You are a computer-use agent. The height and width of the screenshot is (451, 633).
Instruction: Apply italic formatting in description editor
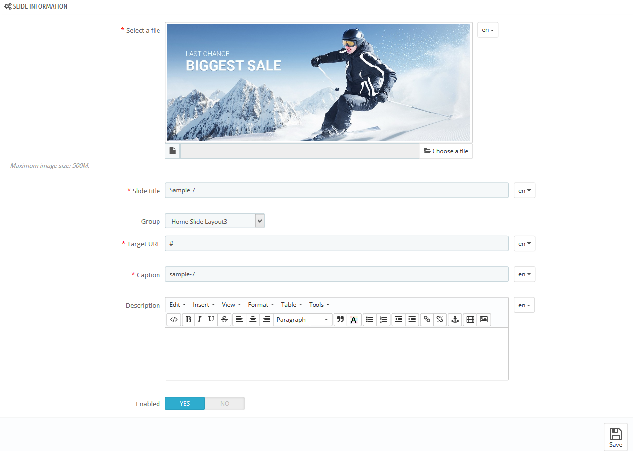click(x=199, y=320)
